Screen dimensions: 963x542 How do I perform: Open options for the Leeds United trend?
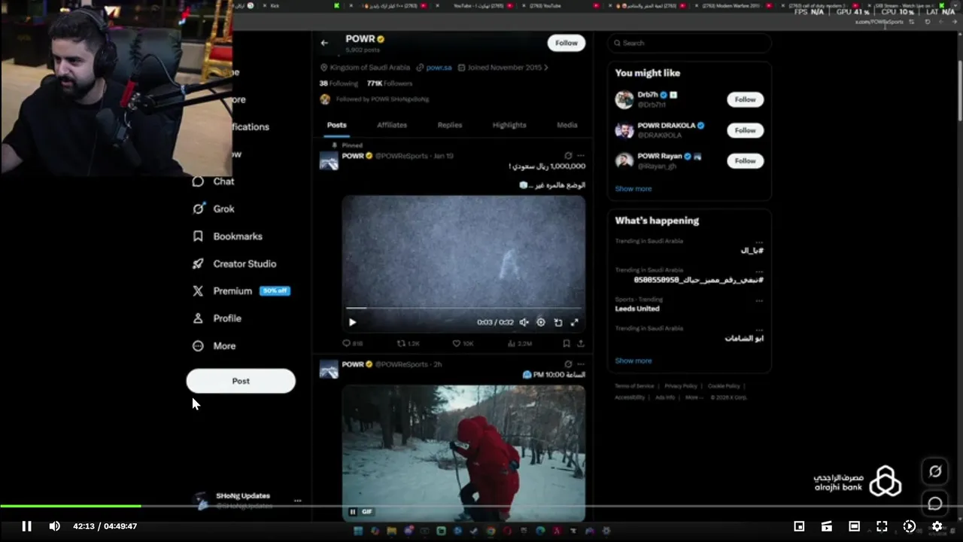click(759, 300)
